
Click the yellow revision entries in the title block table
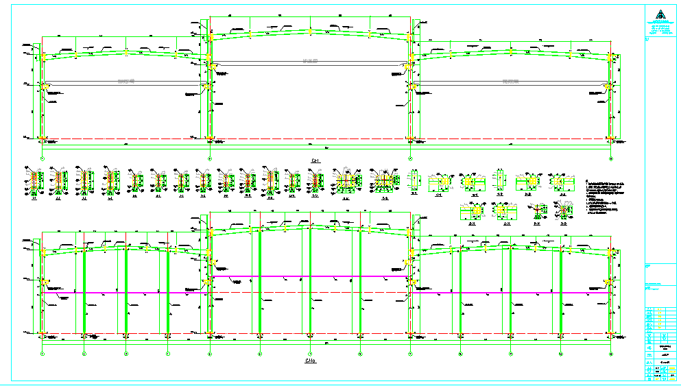659,318
